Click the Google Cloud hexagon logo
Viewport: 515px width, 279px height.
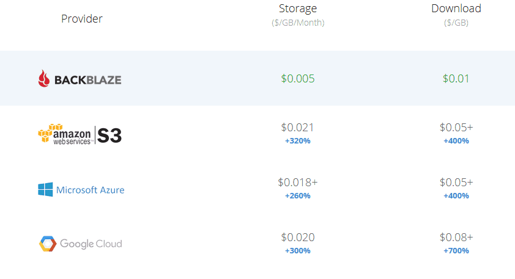pyautogui.click(x=48, y=244)
